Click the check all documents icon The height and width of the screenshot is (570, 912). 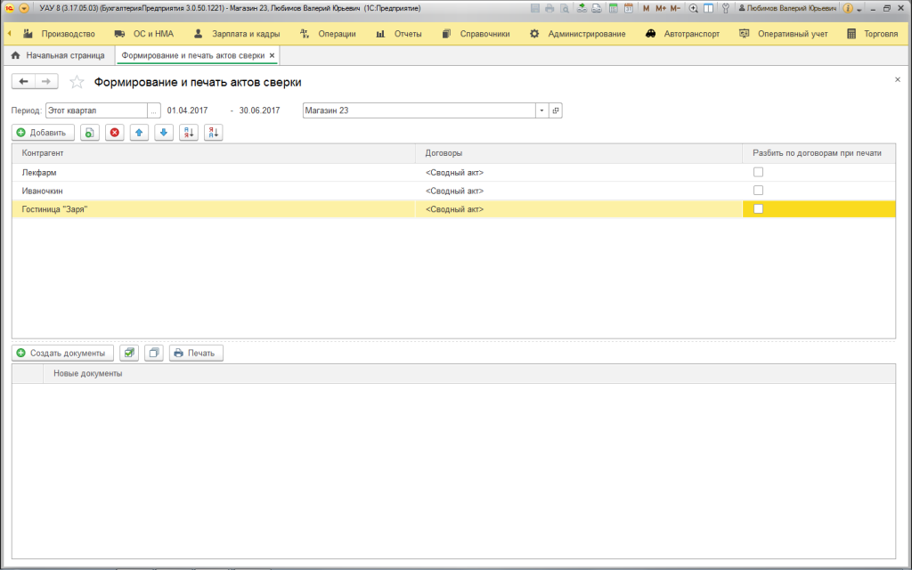(x=129, y=353)
